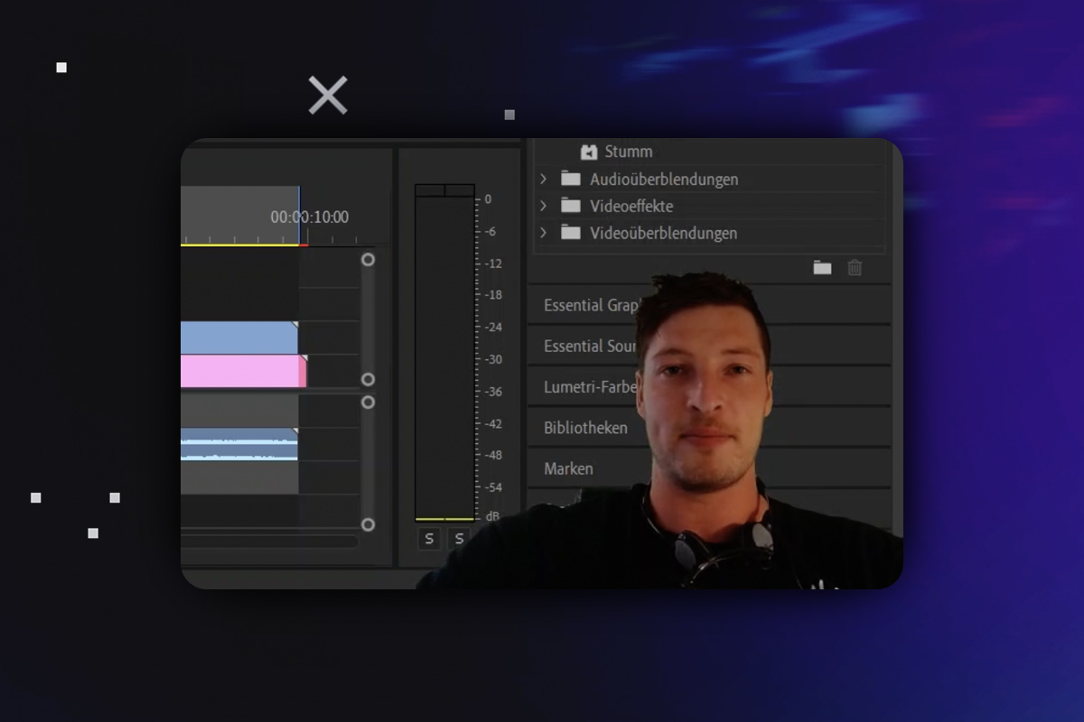The width and height of the screenshot is (1084, 722).
Task: Click the Videoeffekte label
Action: click(x=631, y=206)
